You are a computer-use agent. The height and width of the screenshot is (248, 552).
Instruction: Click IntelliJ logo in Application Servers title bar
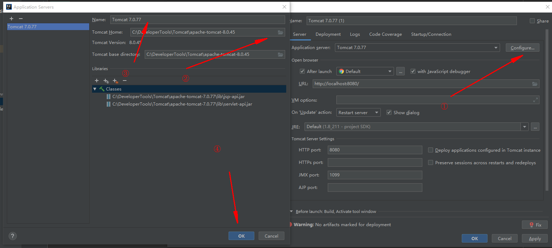click(x=9, y=7)
